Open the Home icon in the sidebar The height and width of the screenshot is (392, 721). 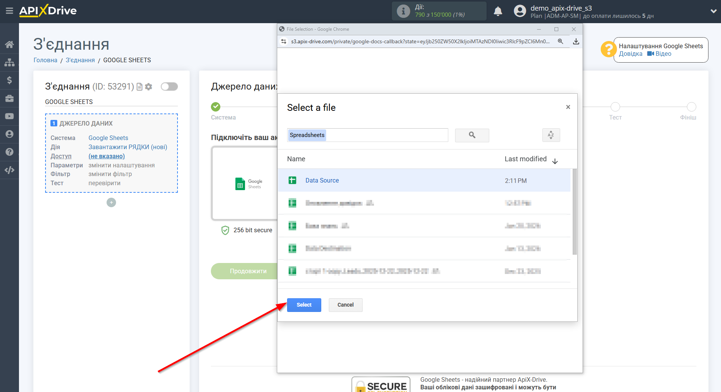(x=9, y=44)
